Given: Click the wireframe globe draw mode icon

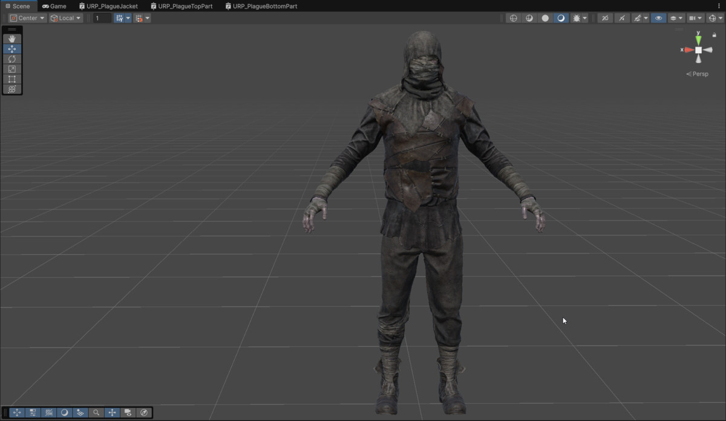Looking at the screenshot, I should [x=514, y=18].
